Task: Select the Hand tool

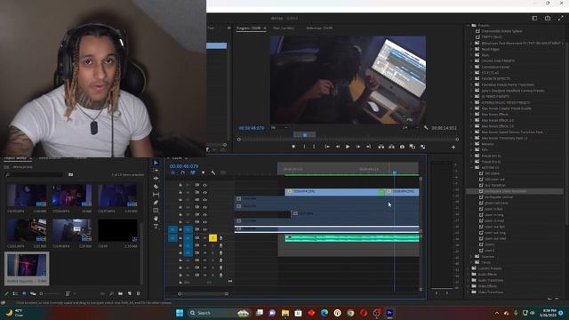Action: click(156, 219)
